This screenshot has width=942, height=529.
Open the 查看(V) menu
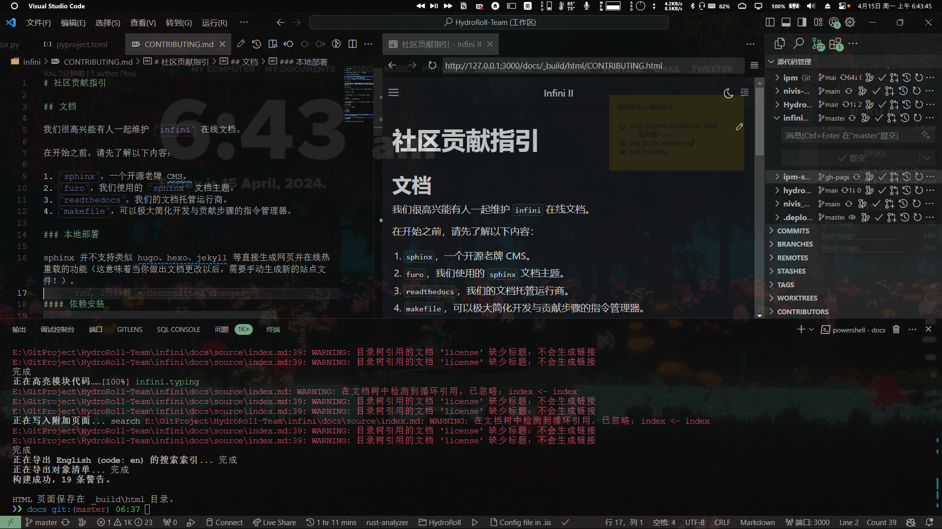(143, 23)
